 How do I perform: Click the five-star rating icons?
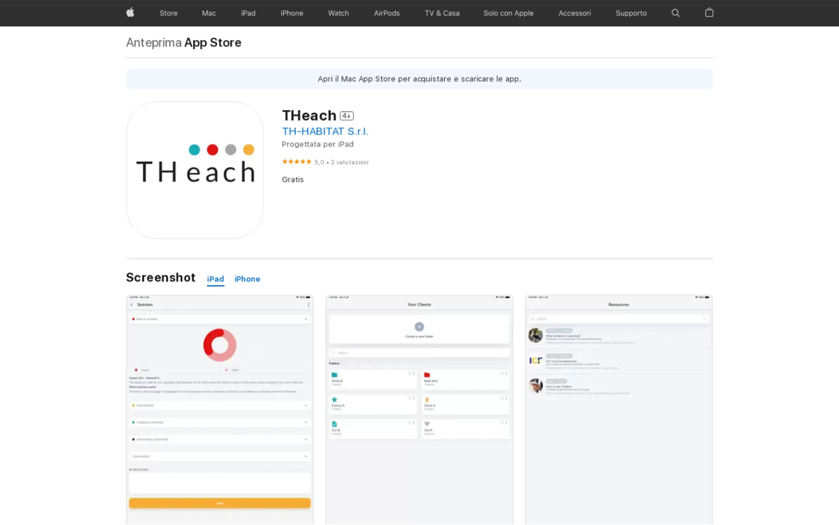click(x=297, y=161)
